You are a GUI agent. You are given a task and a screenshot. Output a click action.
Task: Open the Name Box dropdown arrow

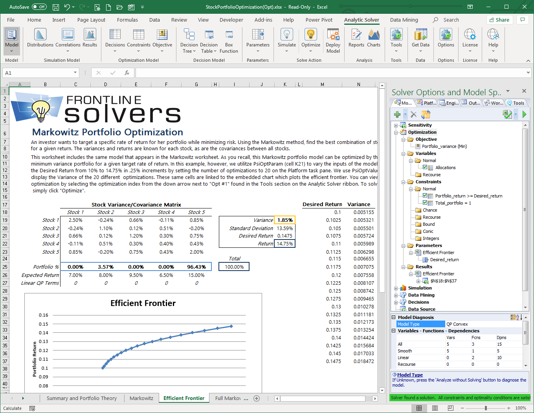point(75,73)
